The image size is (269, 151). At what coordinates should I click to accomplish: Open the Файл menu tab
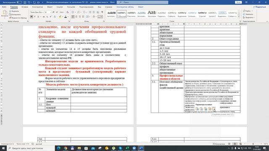coord(4,7)
